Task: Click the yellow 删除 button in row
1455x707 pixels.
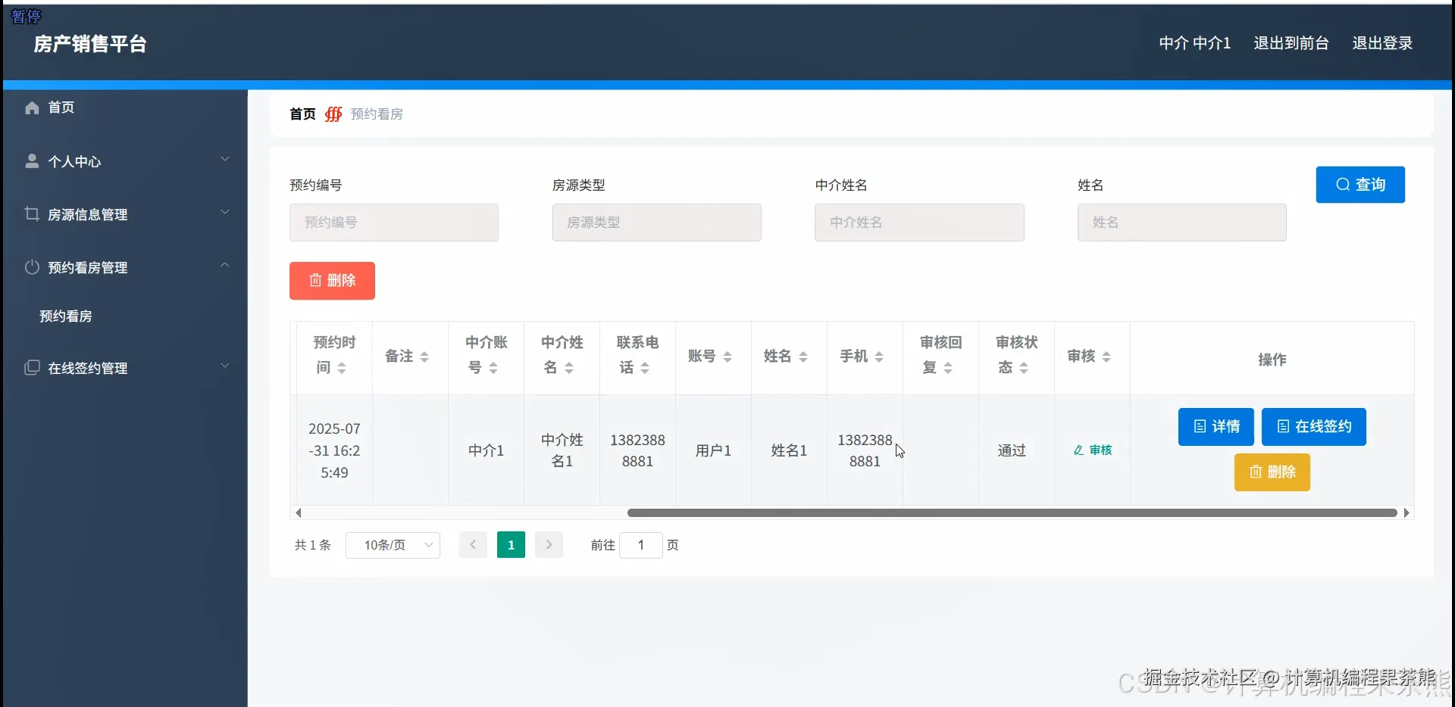Action: (1272, 472)
